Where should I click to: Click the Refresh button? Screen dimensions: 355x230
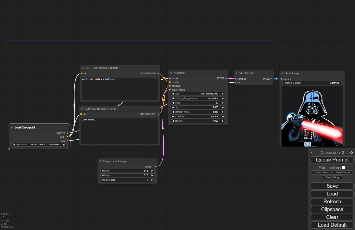(x=332, y=202)
